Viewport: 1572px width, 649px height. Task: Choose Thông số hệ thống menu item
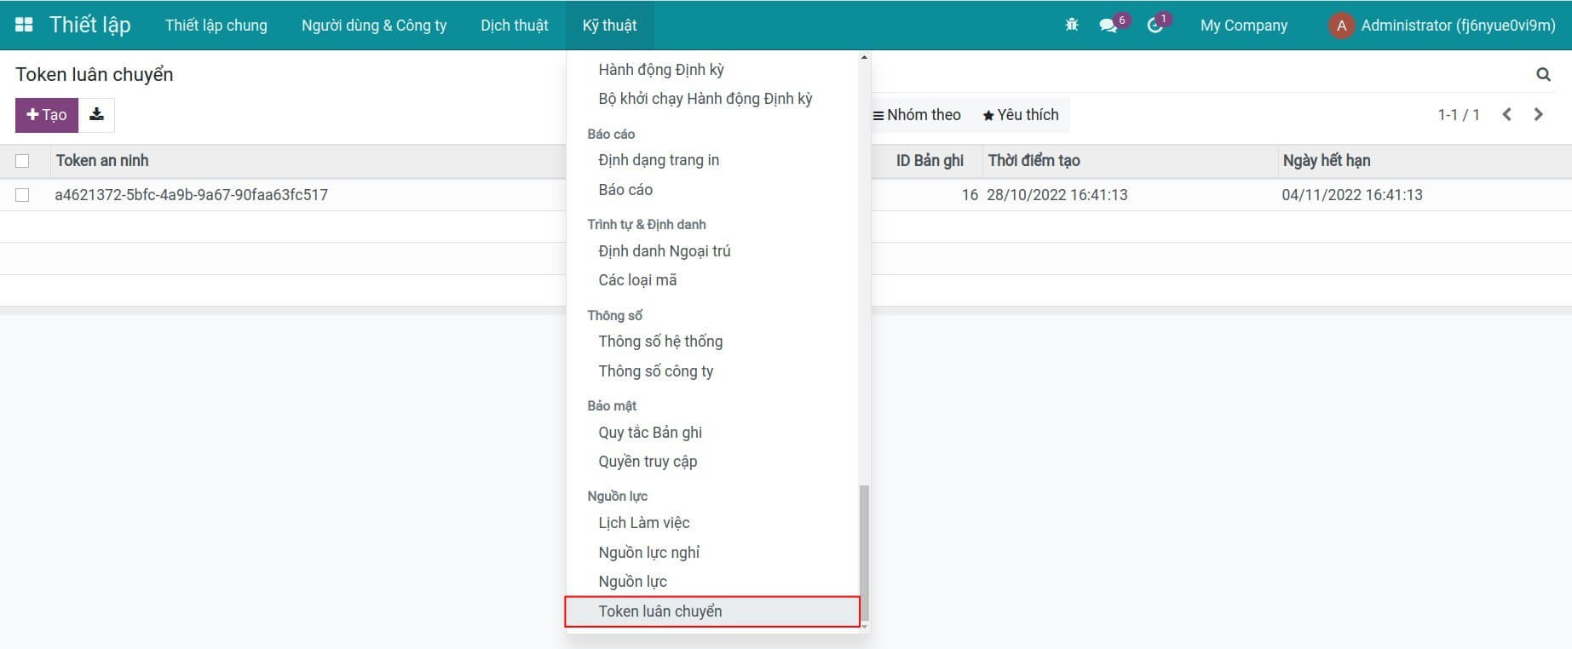(660, 342)
